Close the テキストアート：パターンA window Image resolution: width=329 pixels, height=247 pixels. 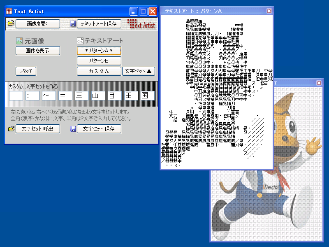point(269,11)
